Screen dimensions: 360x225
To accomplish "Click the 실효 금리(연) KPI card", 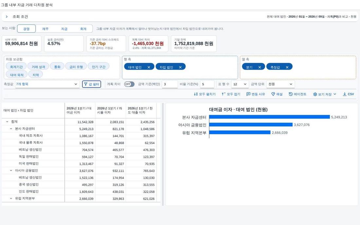I will point(64,43).
